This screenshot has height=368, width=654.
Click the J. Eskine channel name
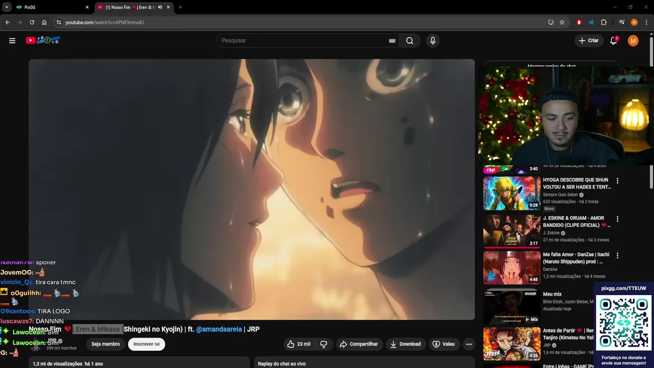pos(551,233)
